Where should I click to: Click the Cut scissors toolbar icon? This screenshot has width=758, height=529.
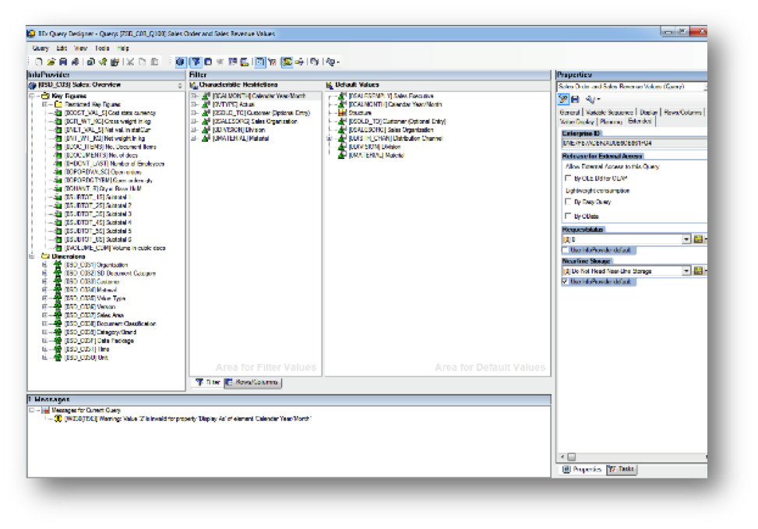point(130,62)
